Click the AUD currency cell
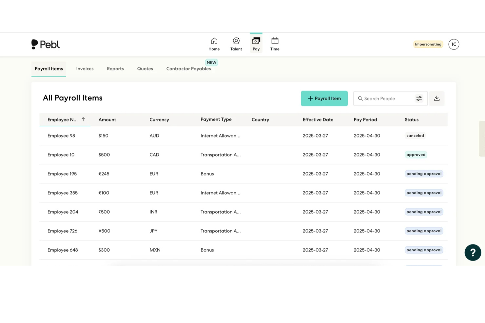The height and width of the screenshot is (323, 485). point(154,135)
